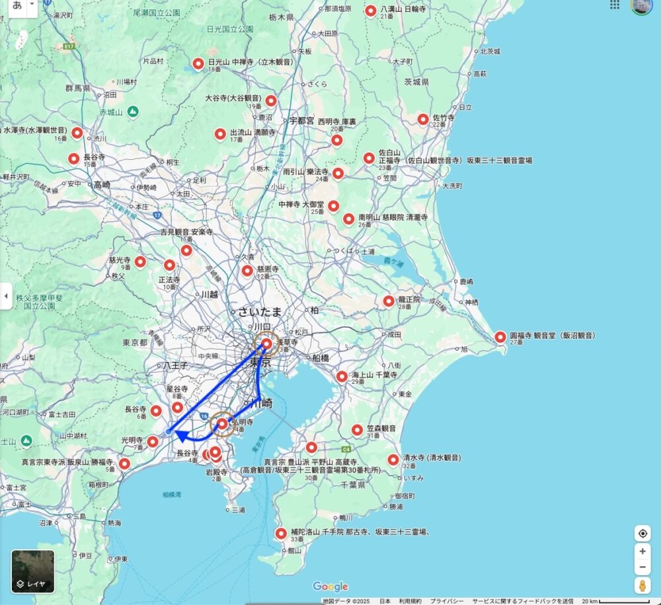Image resolution: width=661 pixels, height=605 pixels.
Task: Open the プライバシー link
Action: pyautogui.click(x=446, y=601)
